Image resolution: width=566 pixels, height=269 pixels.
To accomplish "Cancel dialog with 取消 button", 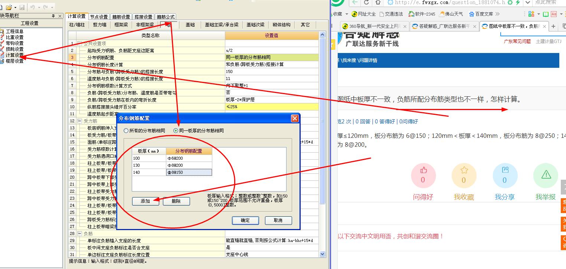I will (x=278, y=220).
